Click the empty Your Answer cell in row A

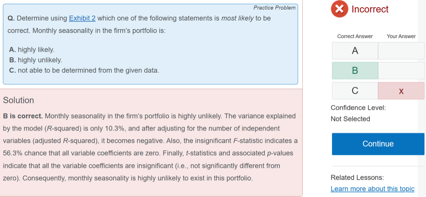pos(401,51)
